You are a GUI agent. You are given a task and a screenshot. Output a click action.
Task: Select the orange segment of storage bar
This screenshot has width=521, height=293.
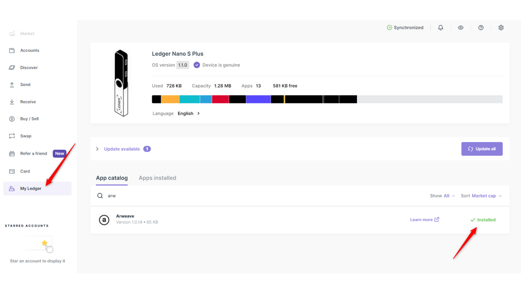170,99
